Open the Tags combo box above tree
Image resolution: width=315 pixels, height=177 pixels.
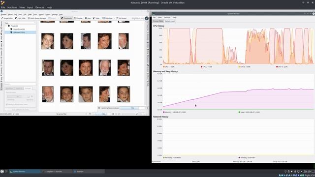click(20, 23)
